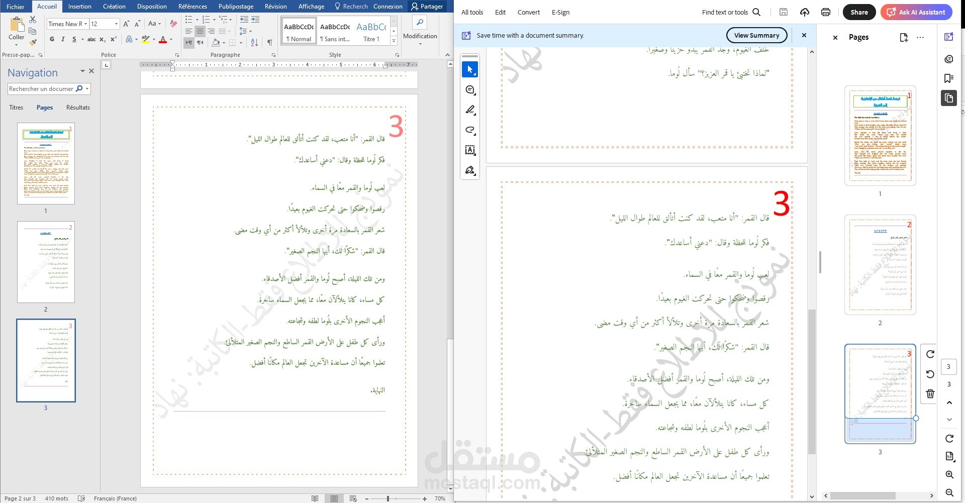Rotate page 3 thumbnail clockwise

(930, 354)
